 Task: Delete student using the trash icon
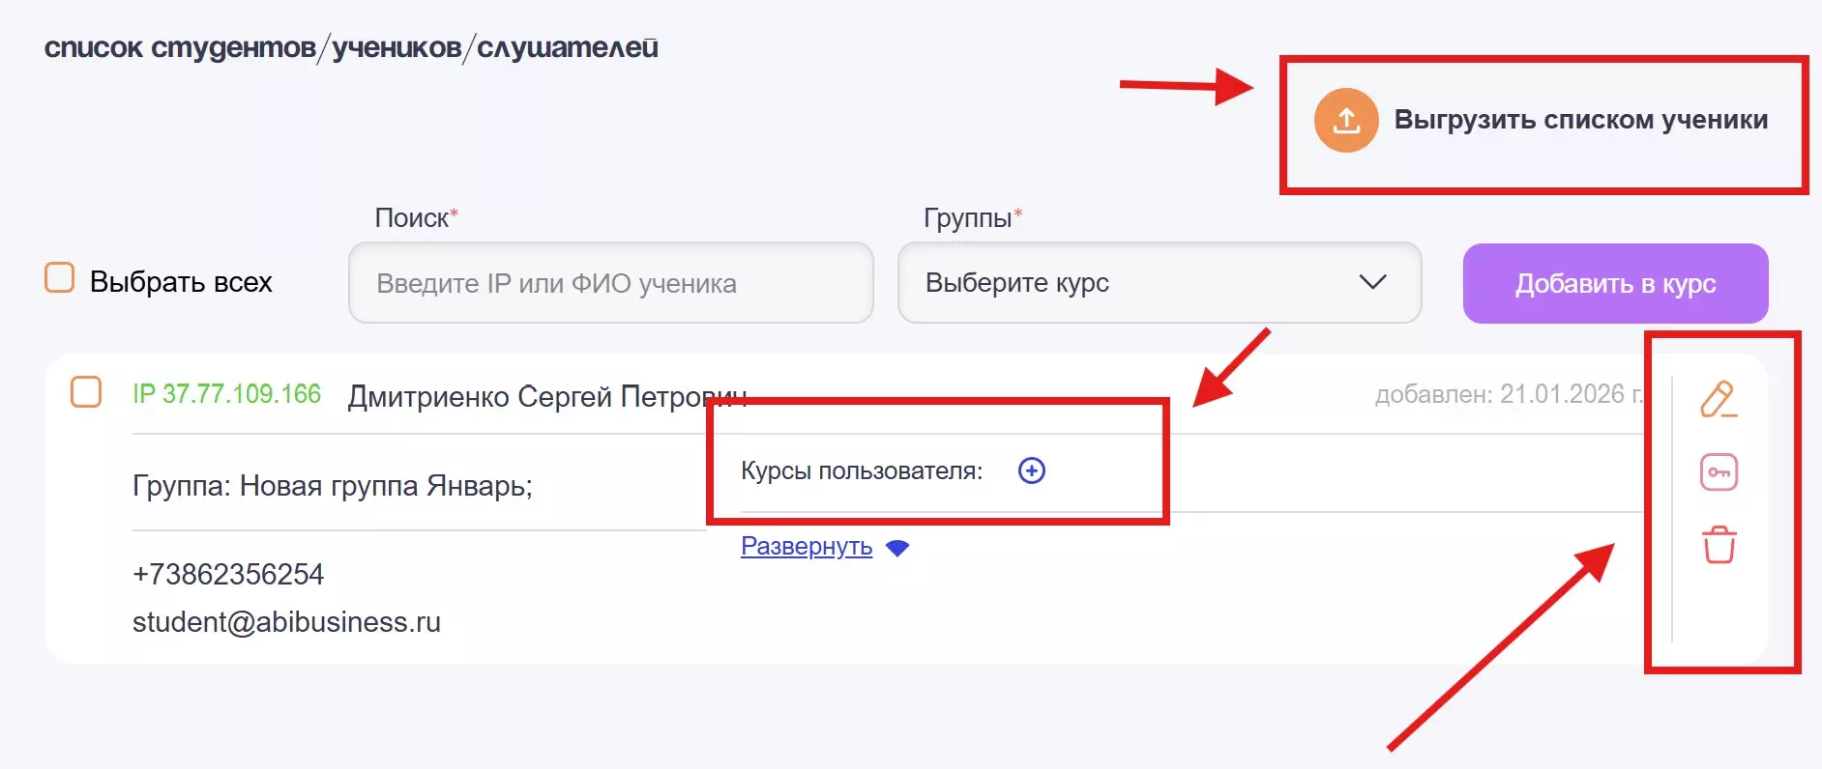point(1719,545)
